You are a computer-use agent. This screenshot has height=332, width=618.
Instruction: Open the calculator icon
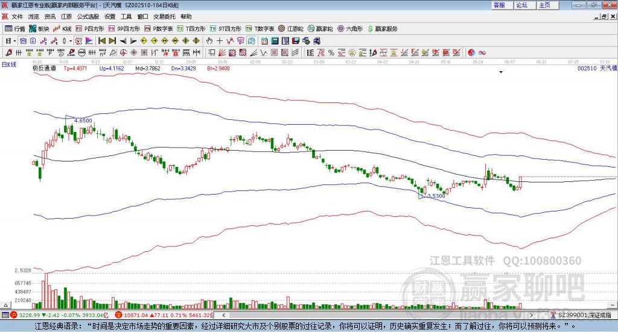[275, 41]
